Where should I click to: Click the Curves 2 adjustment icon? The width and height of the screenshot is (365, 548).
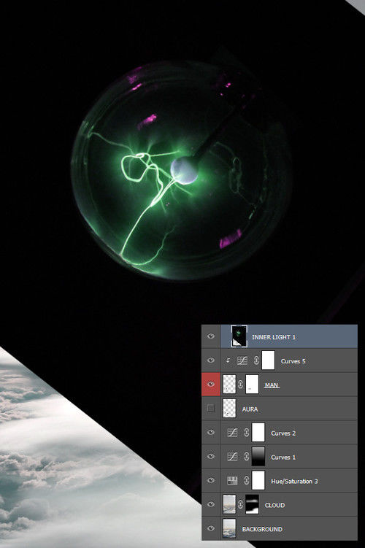click(x=232, y=433)
